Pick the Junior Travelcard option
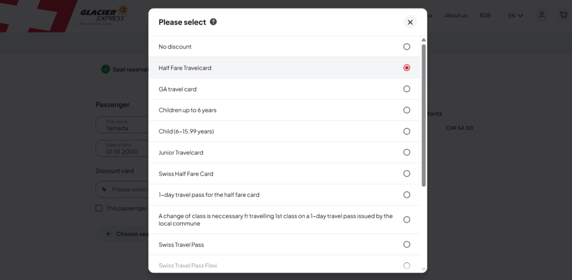 407,152
